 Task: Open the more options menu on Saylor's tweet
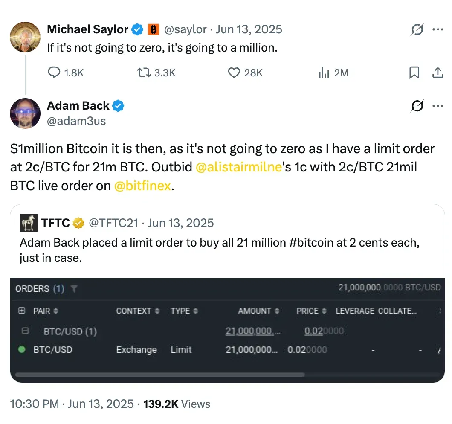point(438,29)
